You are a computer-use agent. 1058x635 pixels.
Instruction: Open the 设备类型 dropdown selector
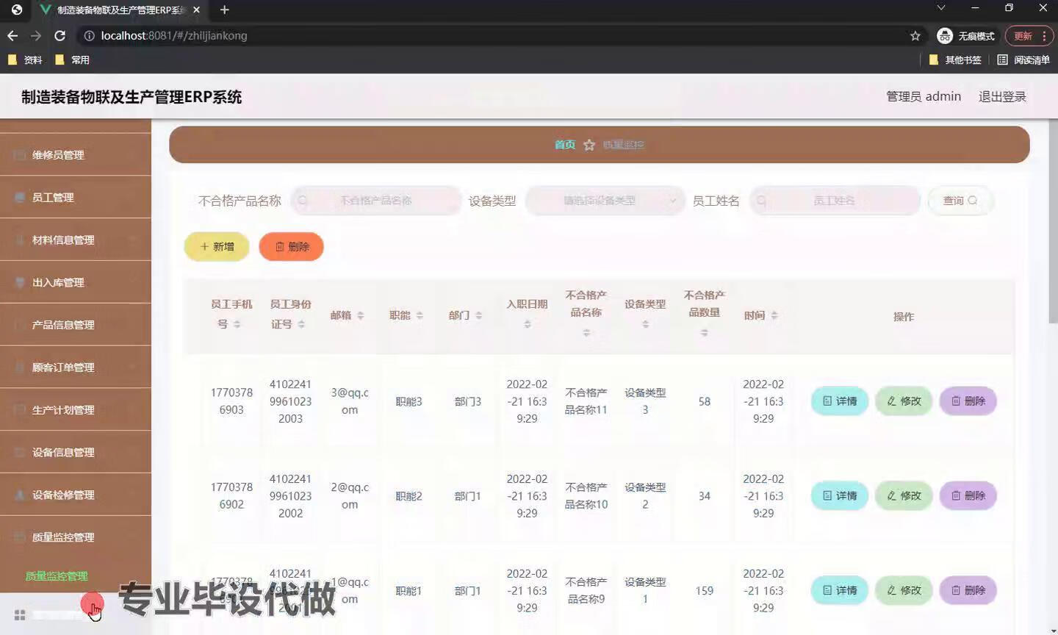click(604, 201)
